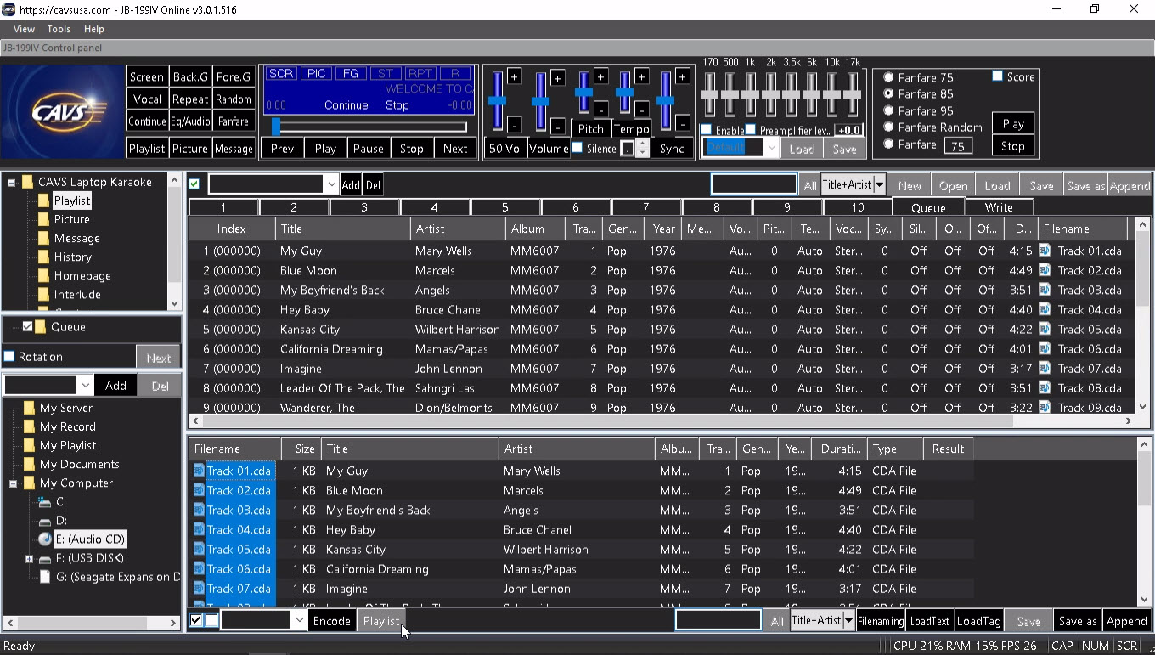Switch to the Write tab
This screenshot has height=655, width=1155.
[x=999, y=207]
